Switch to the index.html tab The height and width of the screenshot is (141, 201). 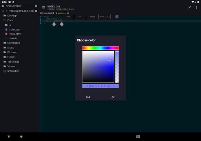click(47, 13)
